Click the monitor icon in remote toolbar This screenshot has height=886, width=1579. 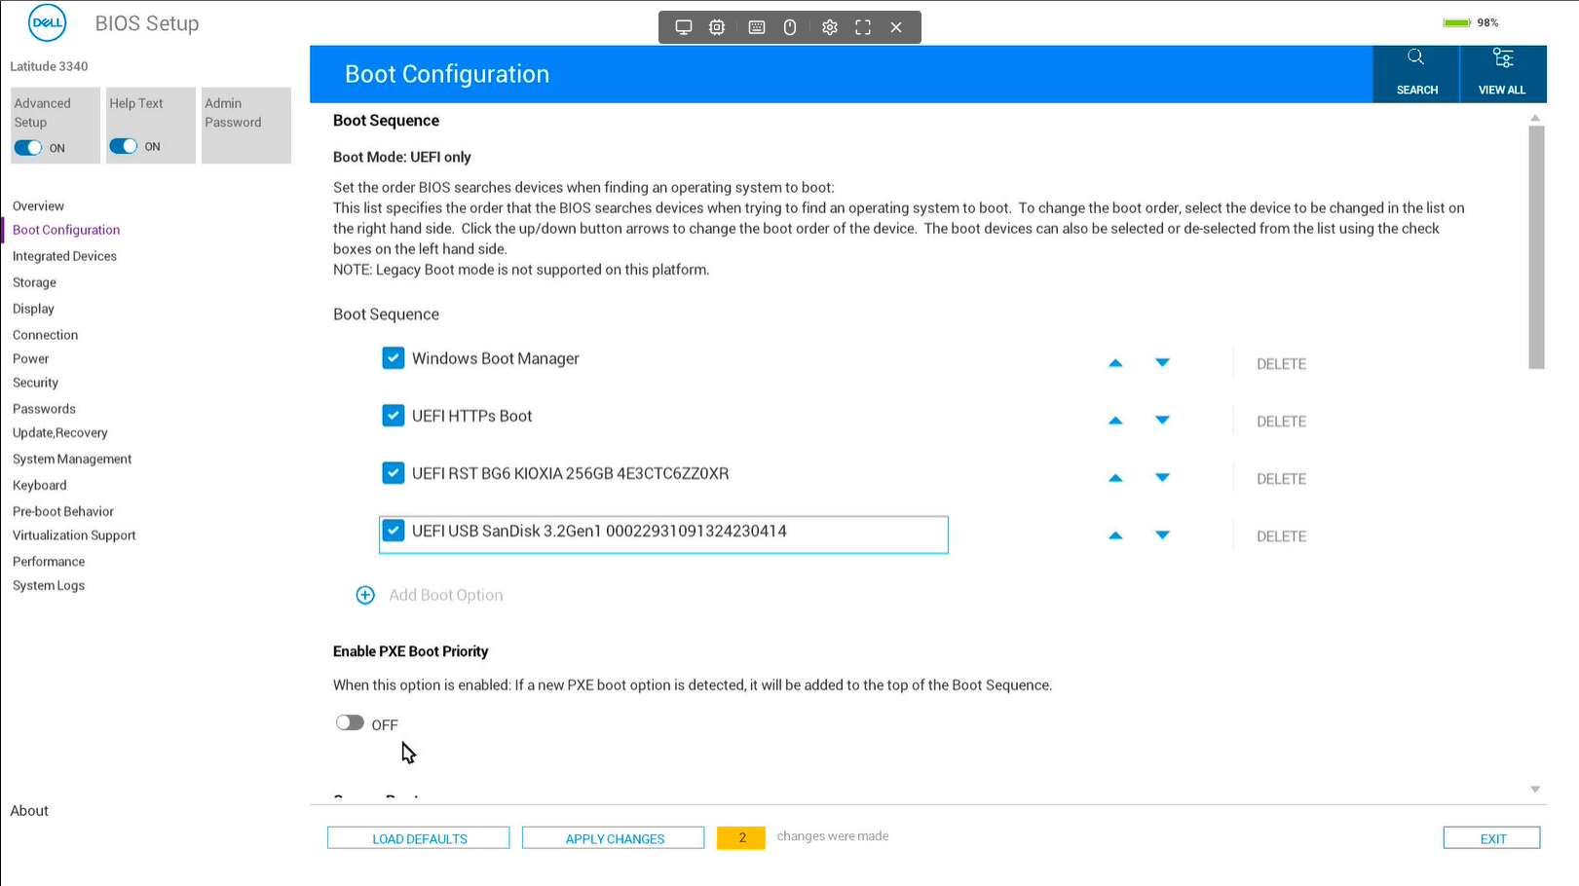tap(684, 27)
